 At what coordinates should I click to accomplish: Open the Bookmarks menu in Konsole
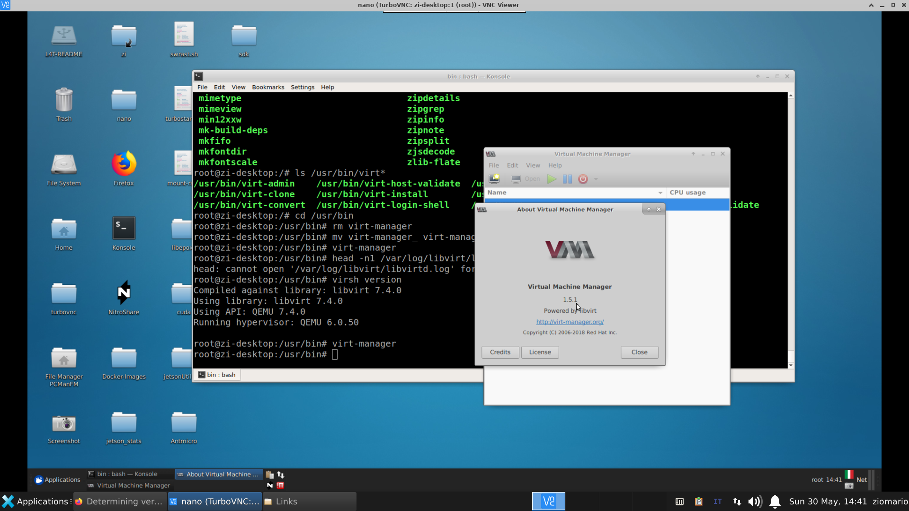tap(268, 87)
